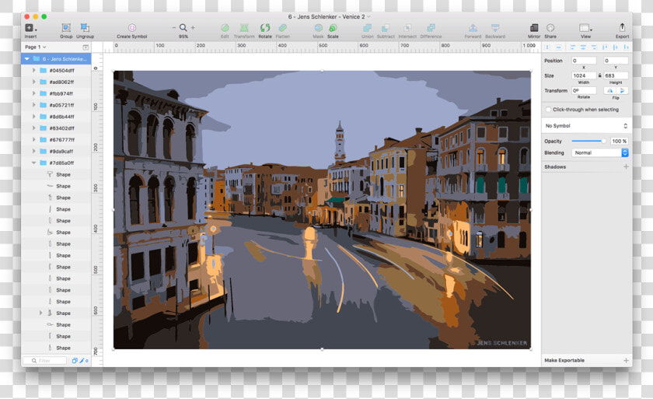The height and width of the screenshot is (399, 653).
Task: Expand the #9da9caff group
Action: [33, 151]
